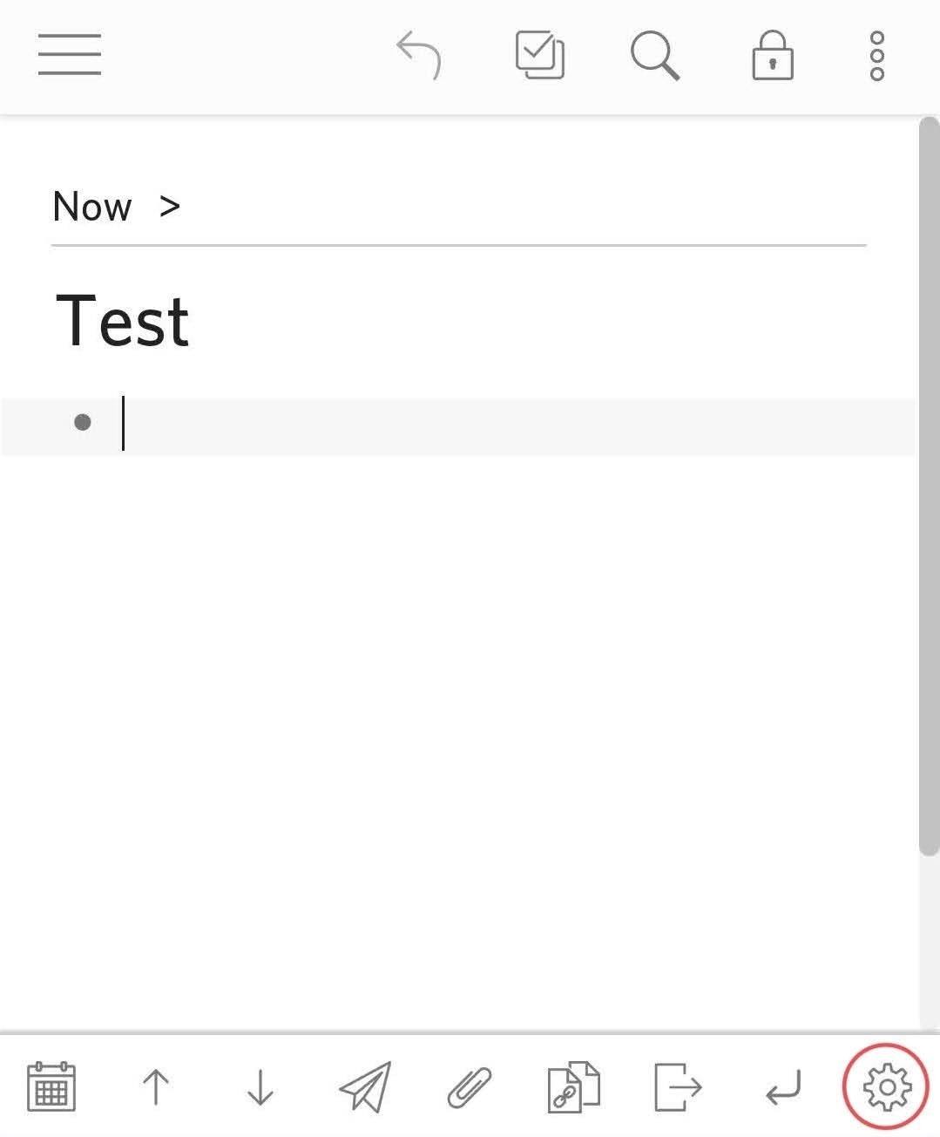The width and height of the screenshot is (940, 1137).
Task: Toggle multi-select checkbox mode icon
Action: 540,56
